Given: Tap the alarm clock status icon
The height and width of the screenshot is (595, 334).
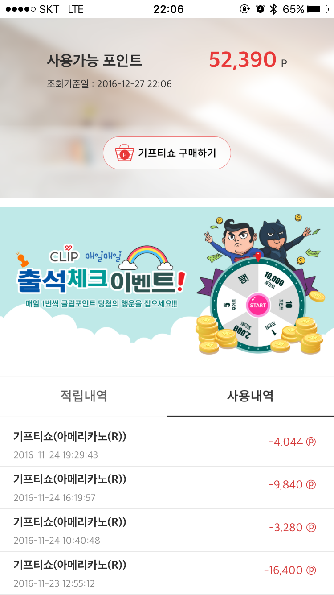Looking at the screenshot, I should pos(260,9).
